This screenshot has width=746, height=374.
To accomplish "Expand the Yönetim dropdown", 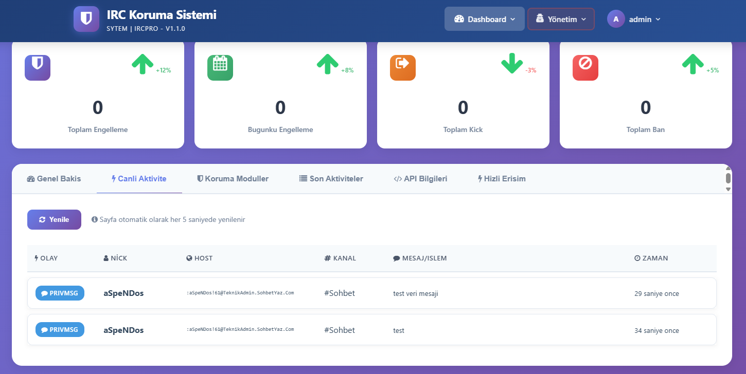I will 561,18.
